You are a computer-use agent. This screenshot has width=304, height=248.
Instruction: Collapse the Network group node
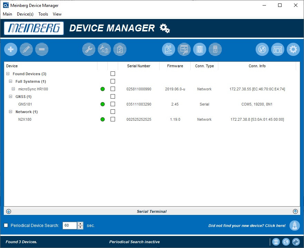[11, 112]
